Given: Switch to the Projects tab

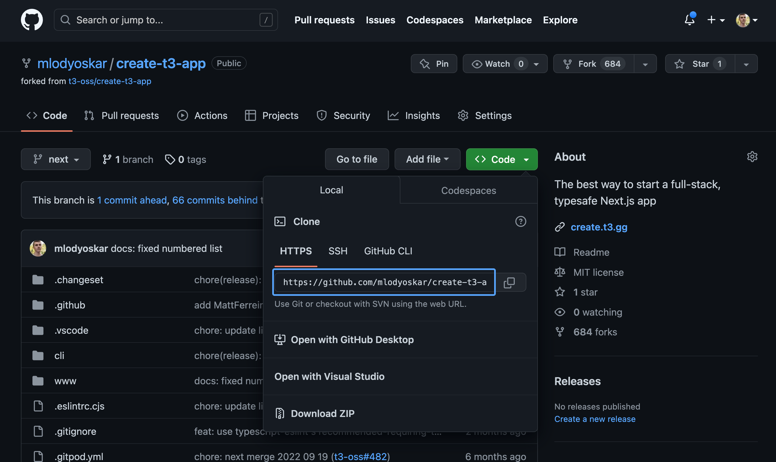Looking at the screenshot, I should click(271, 115).
